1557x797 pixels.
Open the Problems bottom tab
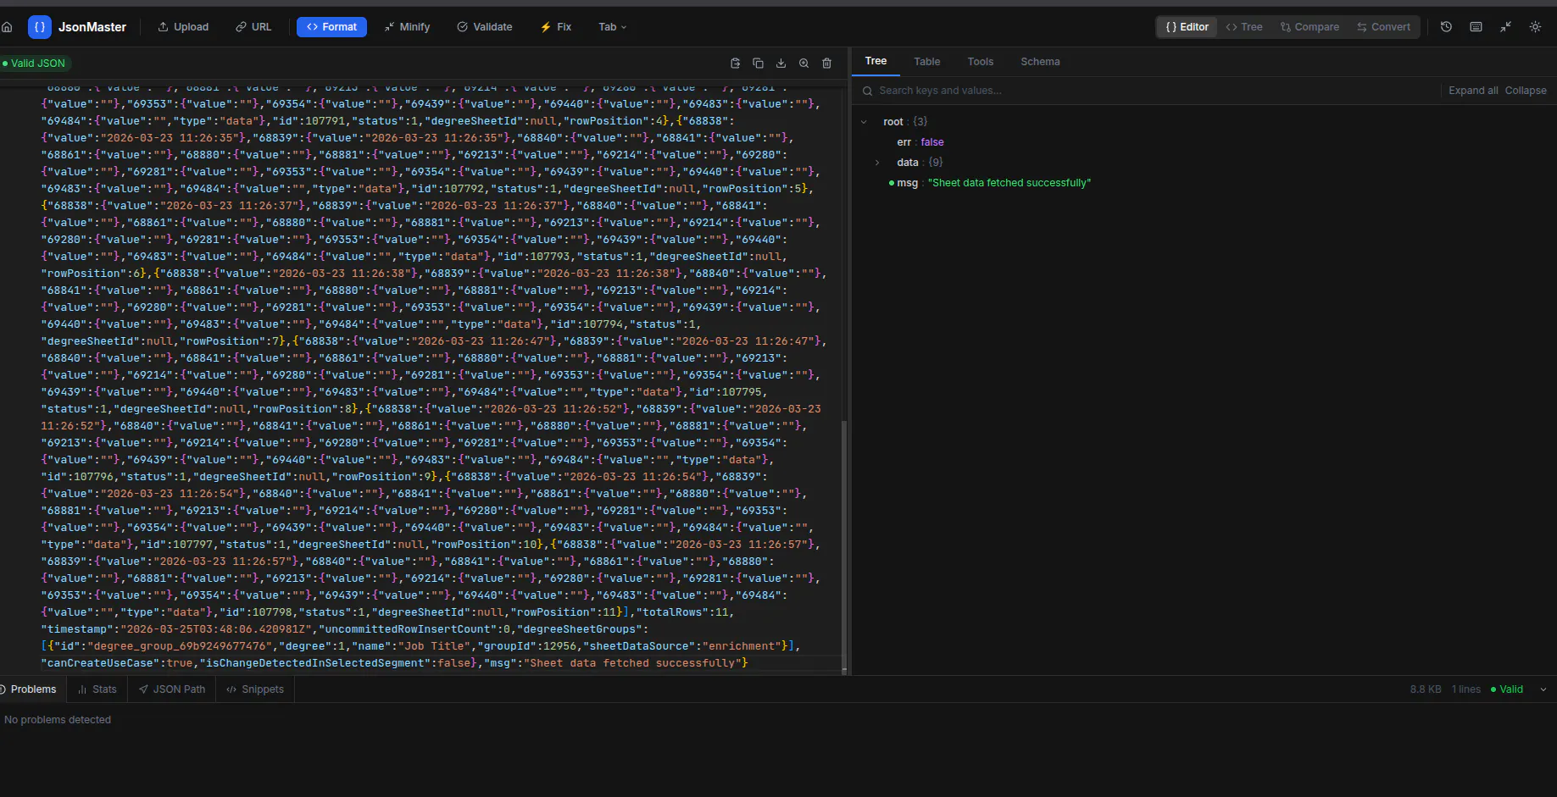pos(32,689)
